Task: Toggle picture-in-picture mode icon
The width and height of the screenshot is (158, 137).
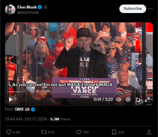Action: pyautogui.click(x=138, y=99)
